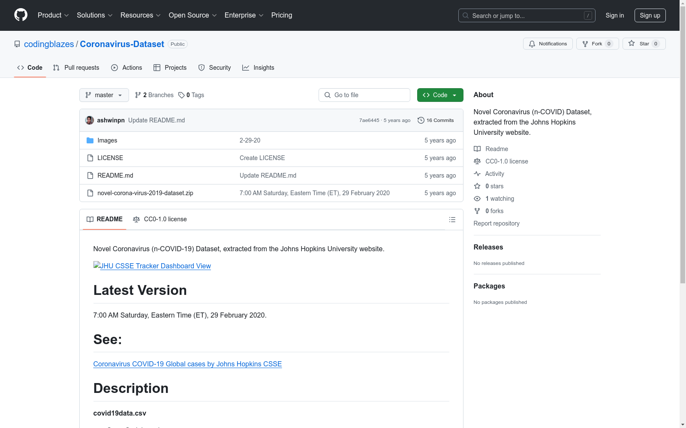Click the Go to file input
Image resolution: width=686 pixels, height=428 pixels.
click(364, 95)
